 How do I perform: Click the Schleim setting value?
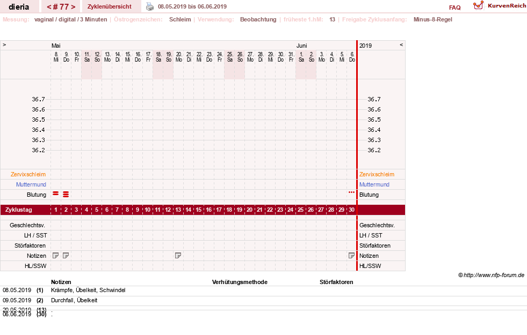coord(180,19)
